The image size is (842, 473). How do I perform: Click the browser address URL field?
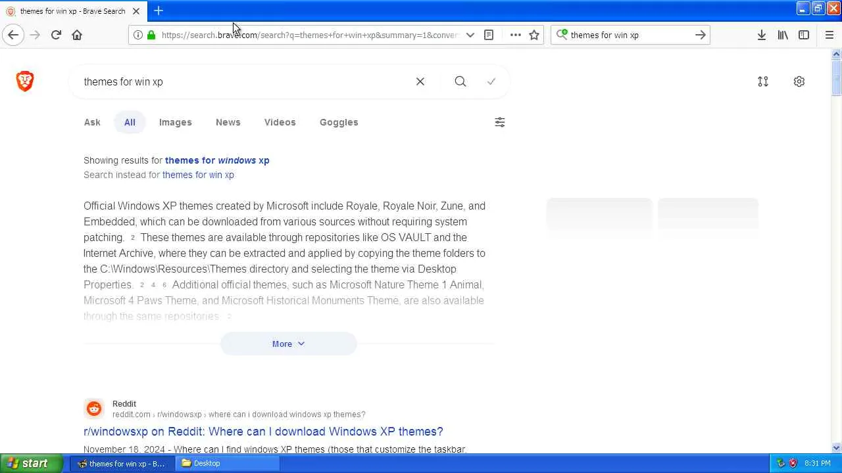coord(309,35)
